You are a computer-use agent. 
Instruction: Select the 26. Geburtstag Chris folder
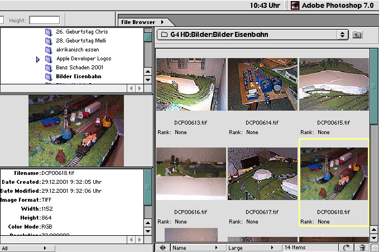tap(82, 32)
